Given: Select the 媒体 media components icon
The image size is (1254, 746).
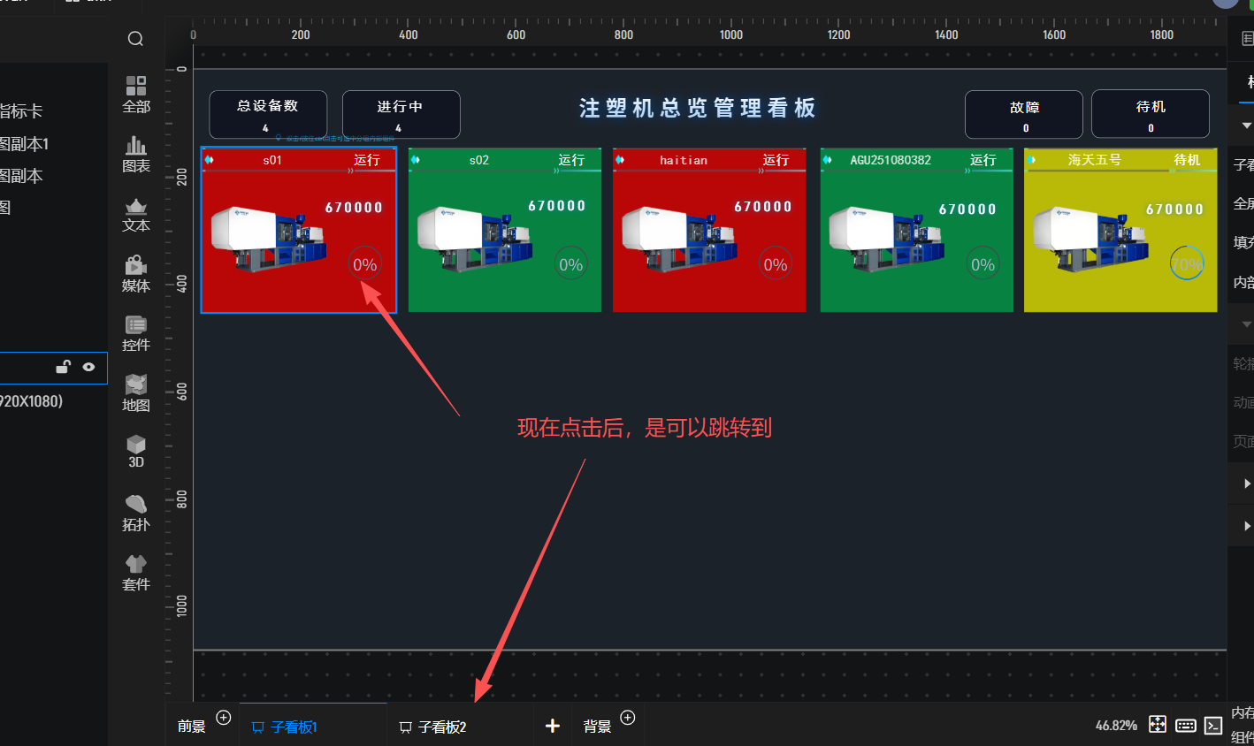Looking at the screenshot, I should point(136,274).
